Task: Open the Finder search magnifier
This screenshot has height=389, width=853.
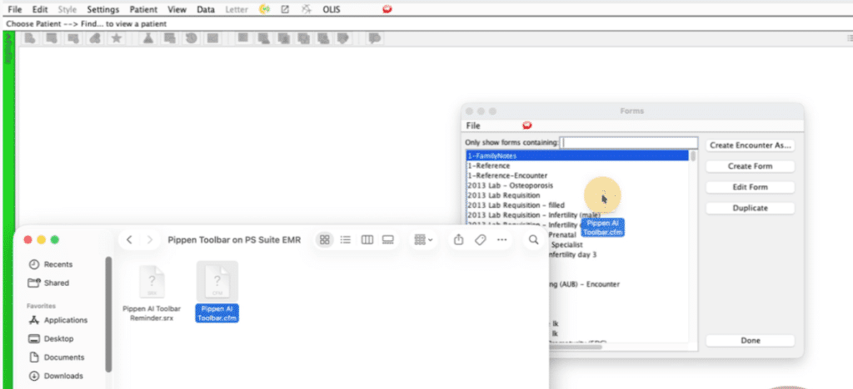Action: [x=533, y=239]
